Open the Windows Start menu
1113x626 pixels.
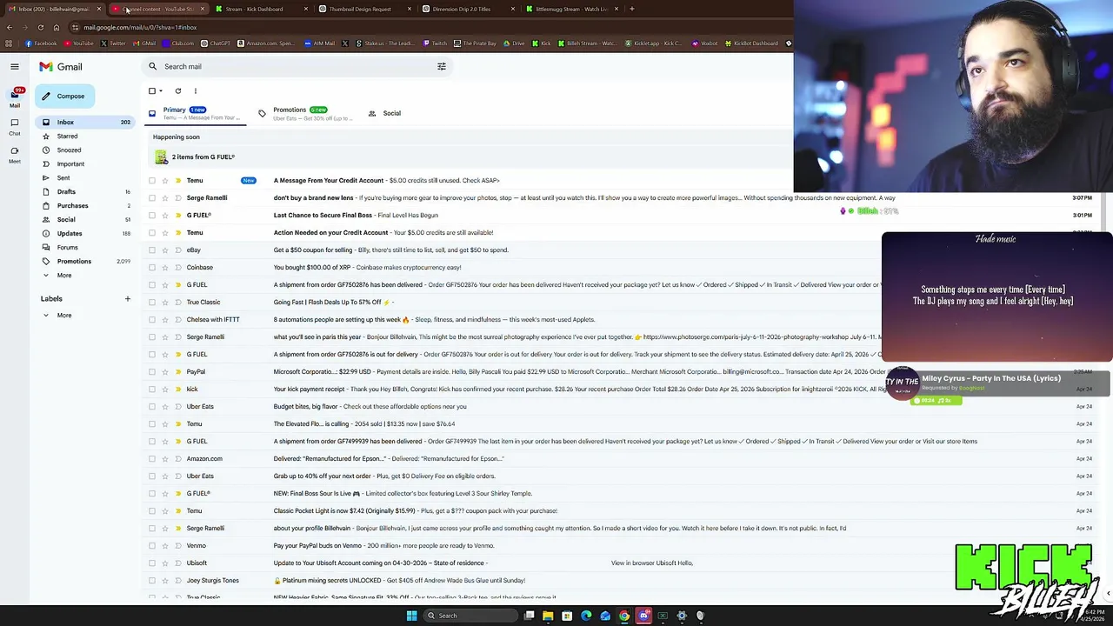coord(412,616)
